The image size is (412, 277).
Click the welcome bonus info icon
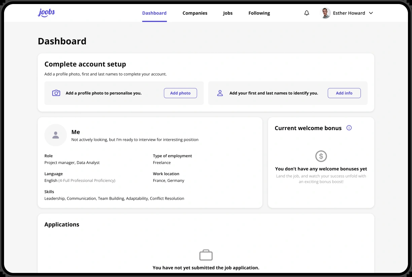(349, 128)
